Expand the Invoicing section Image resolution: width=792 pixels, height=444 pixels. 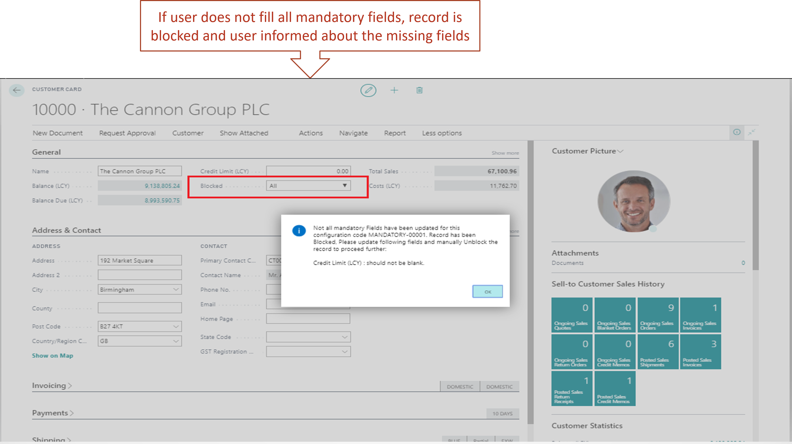coord(52,385)
